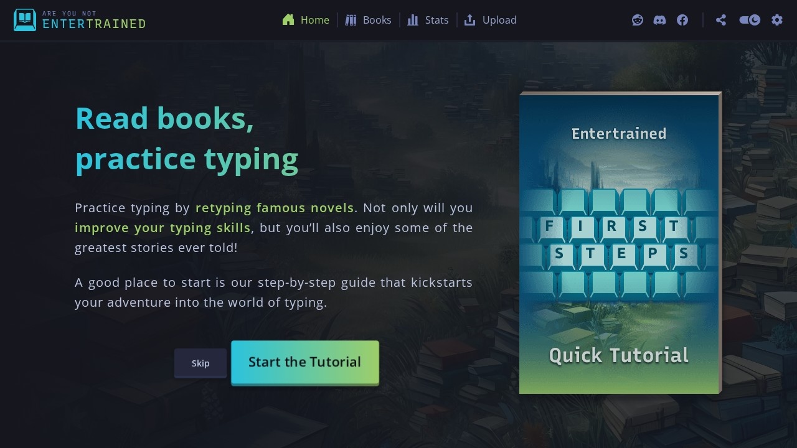Go to the Upload page
The height and width of the screenshot is (448, 797).
click(499, 19)
